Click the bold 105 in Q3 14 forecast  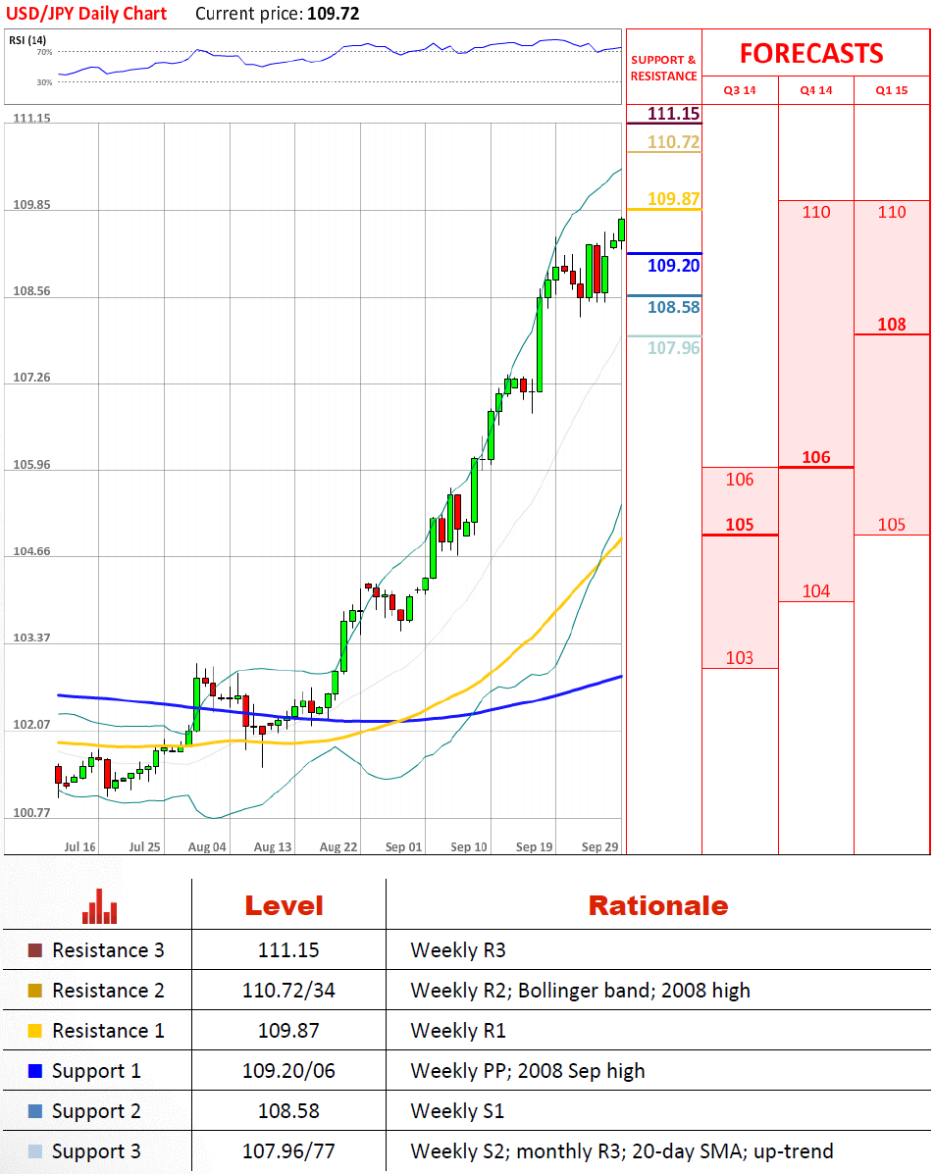coord(740,524)
